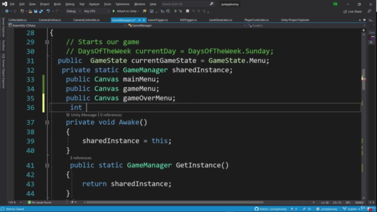Click the feedback person icon top right
The width and height of the screenshot is (377, 212).
[369, 11]
